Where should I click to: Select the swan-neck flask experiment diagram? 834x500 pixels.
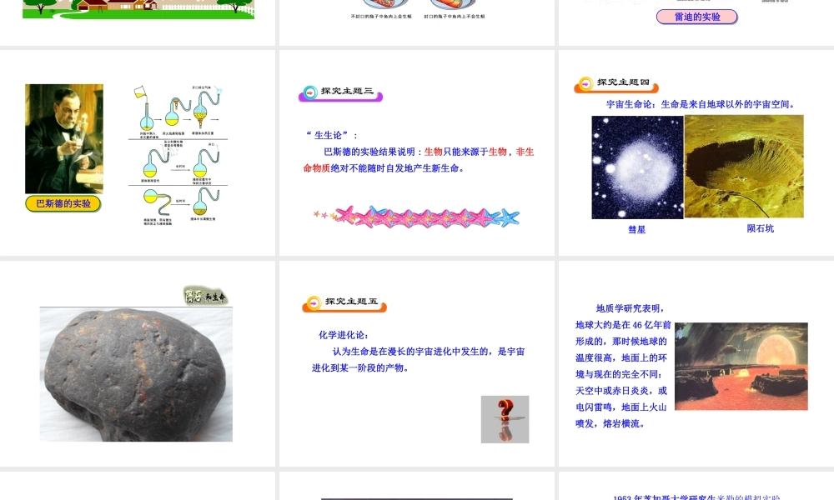coord(178,155)
